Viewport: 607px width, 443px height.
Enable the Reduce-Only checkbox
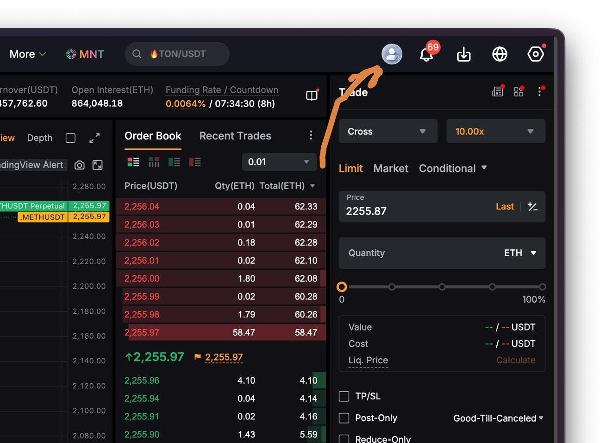click(344, 439)
